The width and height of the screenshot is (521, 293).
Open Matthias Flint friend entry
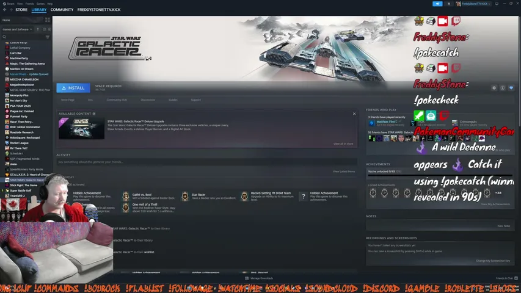tap(387, 123)
